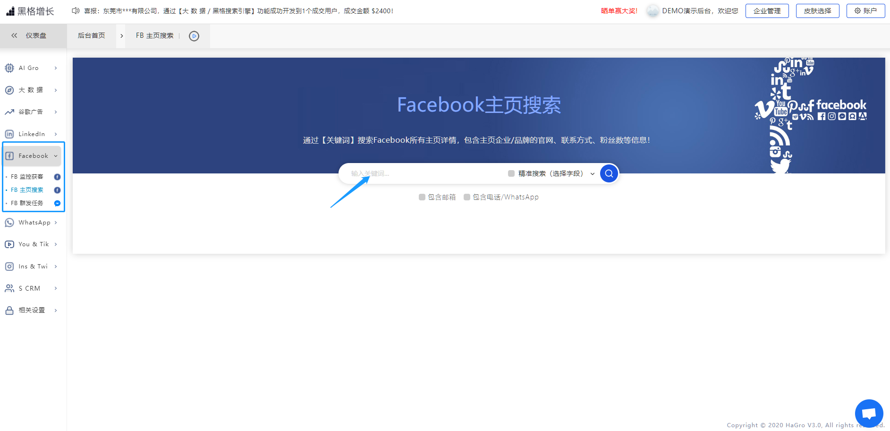The height and width of the screenshot is (431, 890).
Task: Open FB 群发任务 submenu item
Action: (27, 203)
